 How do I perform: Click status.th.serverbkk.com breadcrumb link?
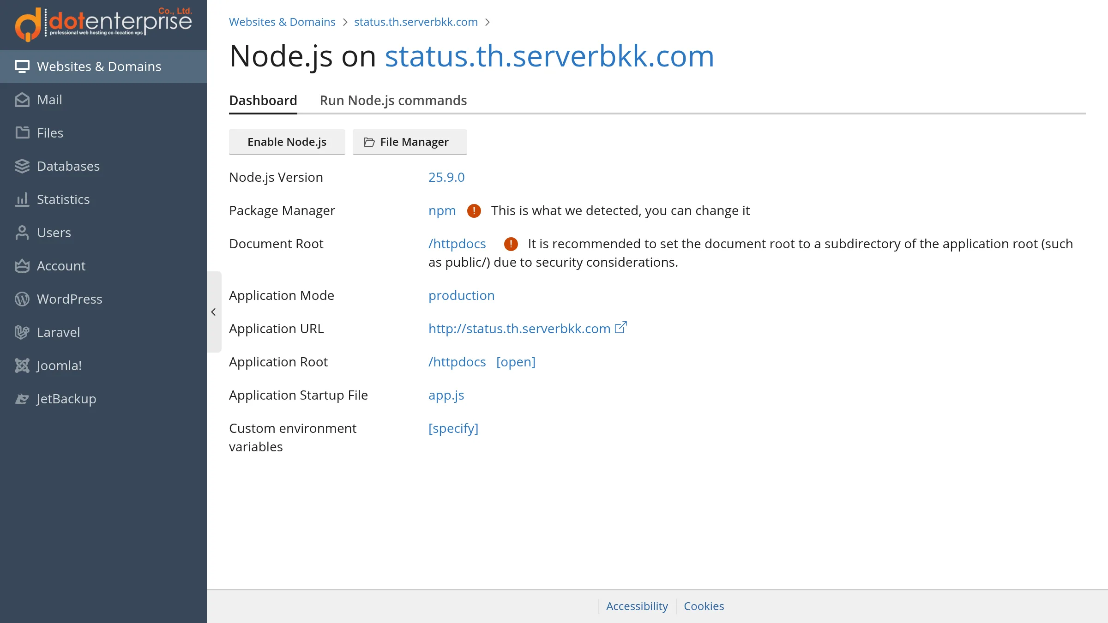[416, 22]
